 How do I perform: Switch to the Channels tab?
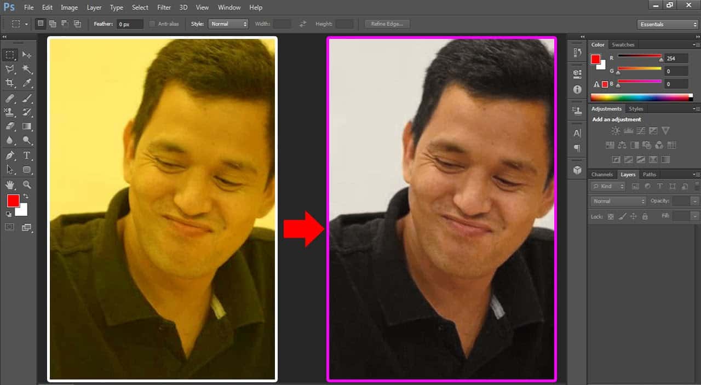click(x=602, y=174)
